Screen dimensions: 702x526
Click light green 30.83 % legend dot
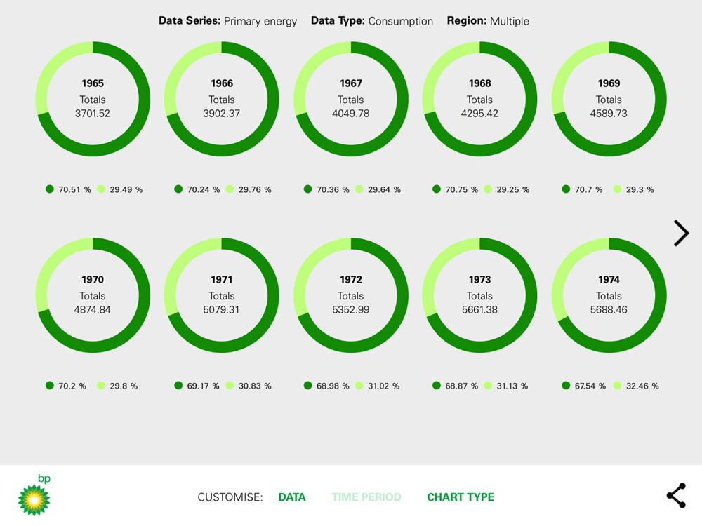tap(230, 386)
